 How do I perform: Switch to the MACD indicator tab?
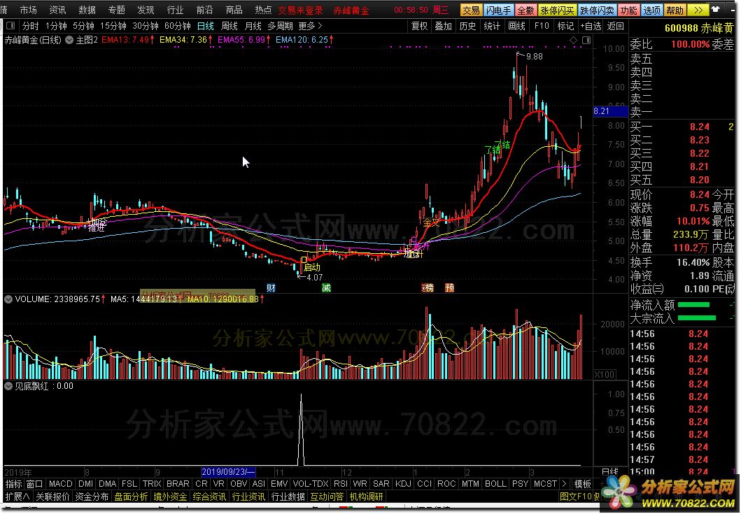pyautogui.click(x=61, y=484)
